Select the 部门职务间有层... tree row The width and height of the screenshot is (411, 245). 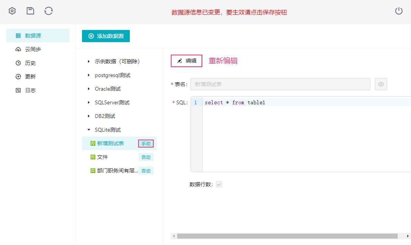[x=119, y=171]
